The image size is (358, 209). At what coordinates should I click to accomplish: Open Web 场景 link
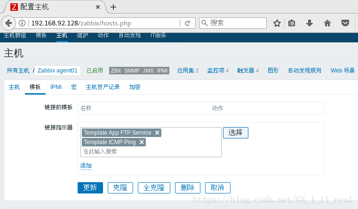click(x=342, y=71)
